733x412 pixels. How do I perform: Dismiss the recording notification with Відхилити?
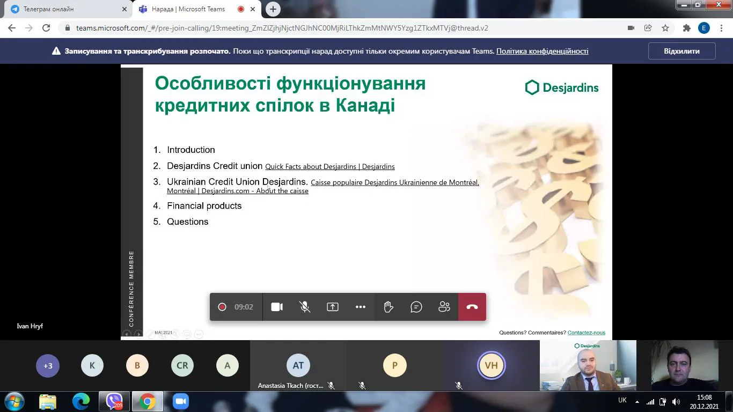point(682,51)
